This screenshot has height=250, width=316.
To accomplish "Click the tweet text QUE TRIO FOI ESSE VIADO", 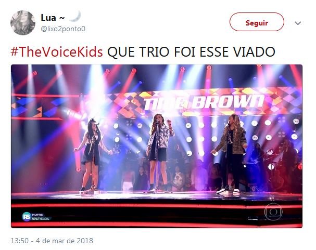I will (191, 52).
